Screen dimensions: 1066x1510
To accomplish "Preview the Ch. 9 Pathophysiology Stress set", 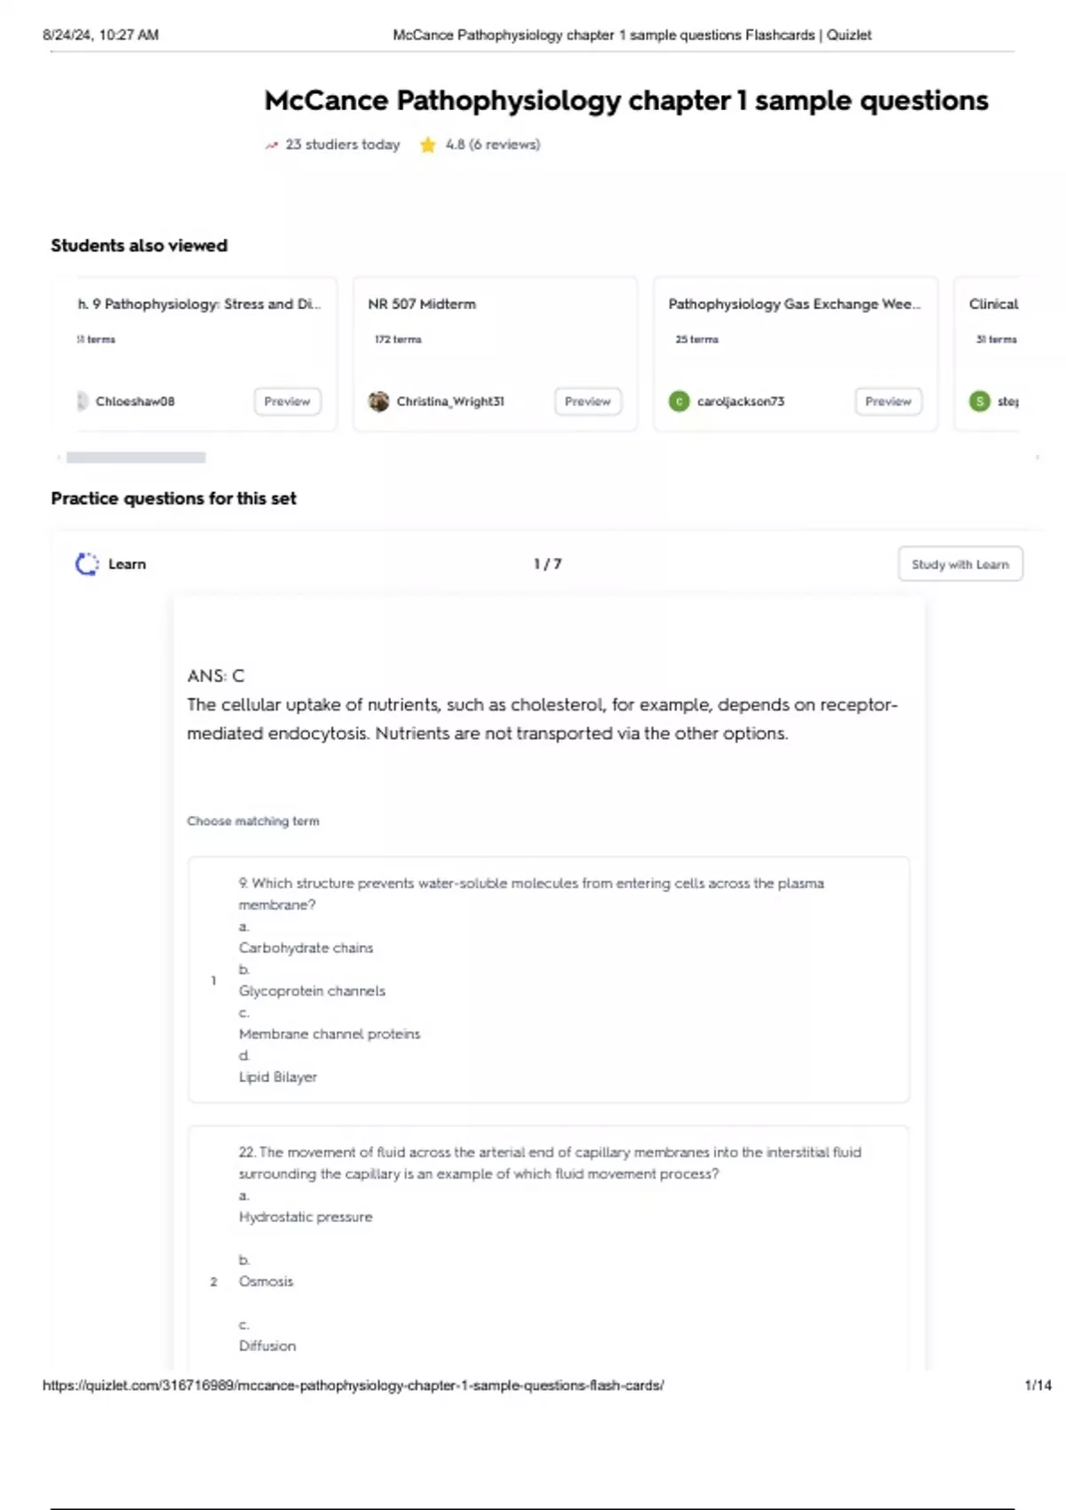I will tap(287, 401).
